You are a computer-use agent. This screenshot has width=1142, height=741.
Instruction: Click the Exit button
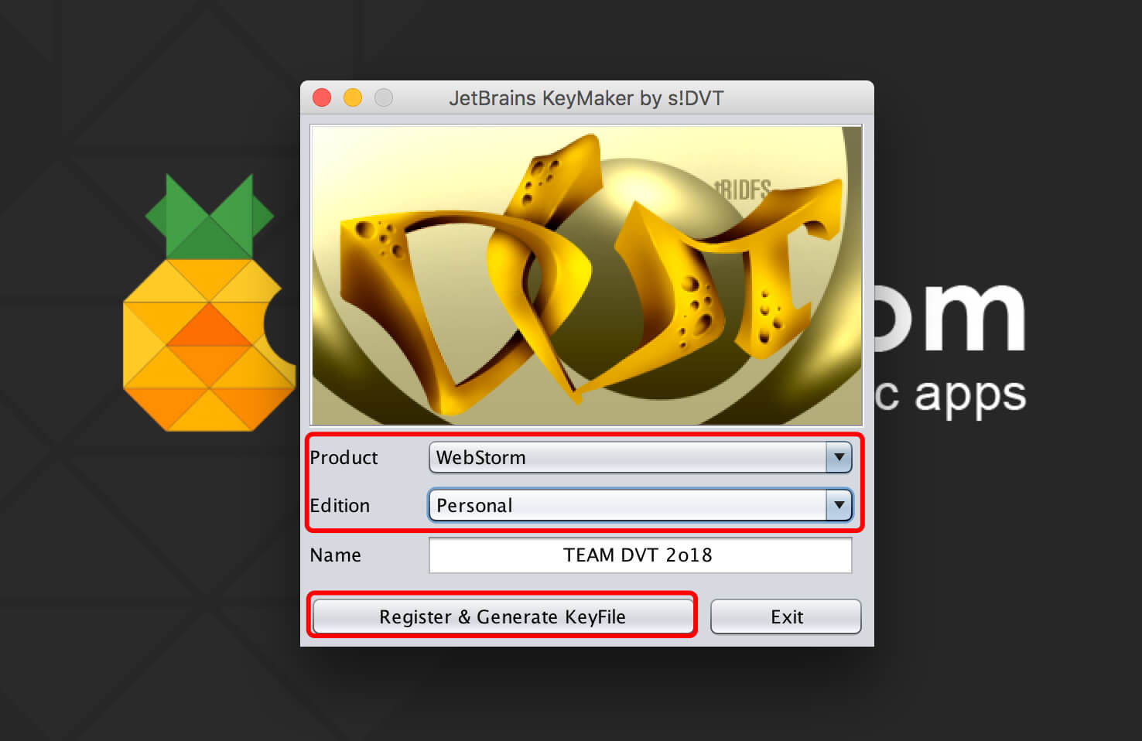click(x=786, y=616)
